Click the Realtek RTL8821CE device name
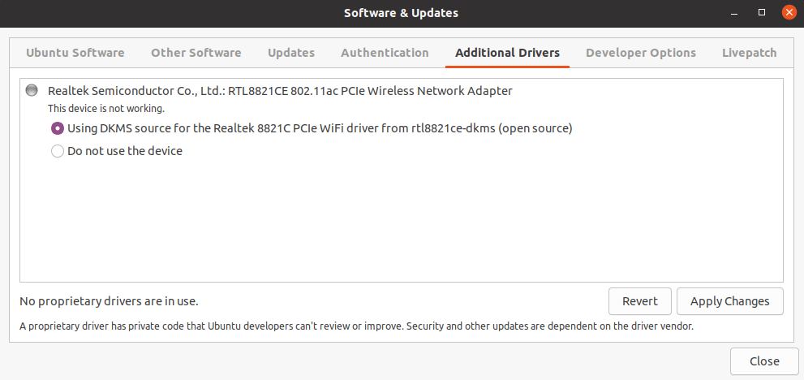This screenshot has height=380, width=804. (x=280, y=91)
